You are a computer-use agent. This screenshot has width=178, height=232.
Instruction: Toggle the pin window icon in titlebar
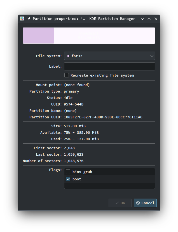29,19
